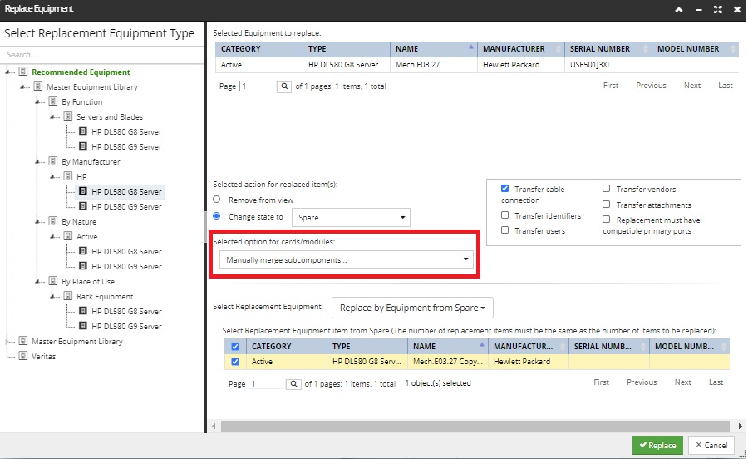Open Manually merge subcomponents dropdown
748x459 pixels.
(347, 259)
